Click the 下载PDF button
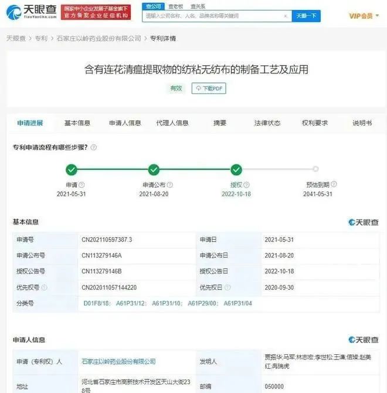Image resolution: width=387 pixels, height=393 pixels. [209, 88]
